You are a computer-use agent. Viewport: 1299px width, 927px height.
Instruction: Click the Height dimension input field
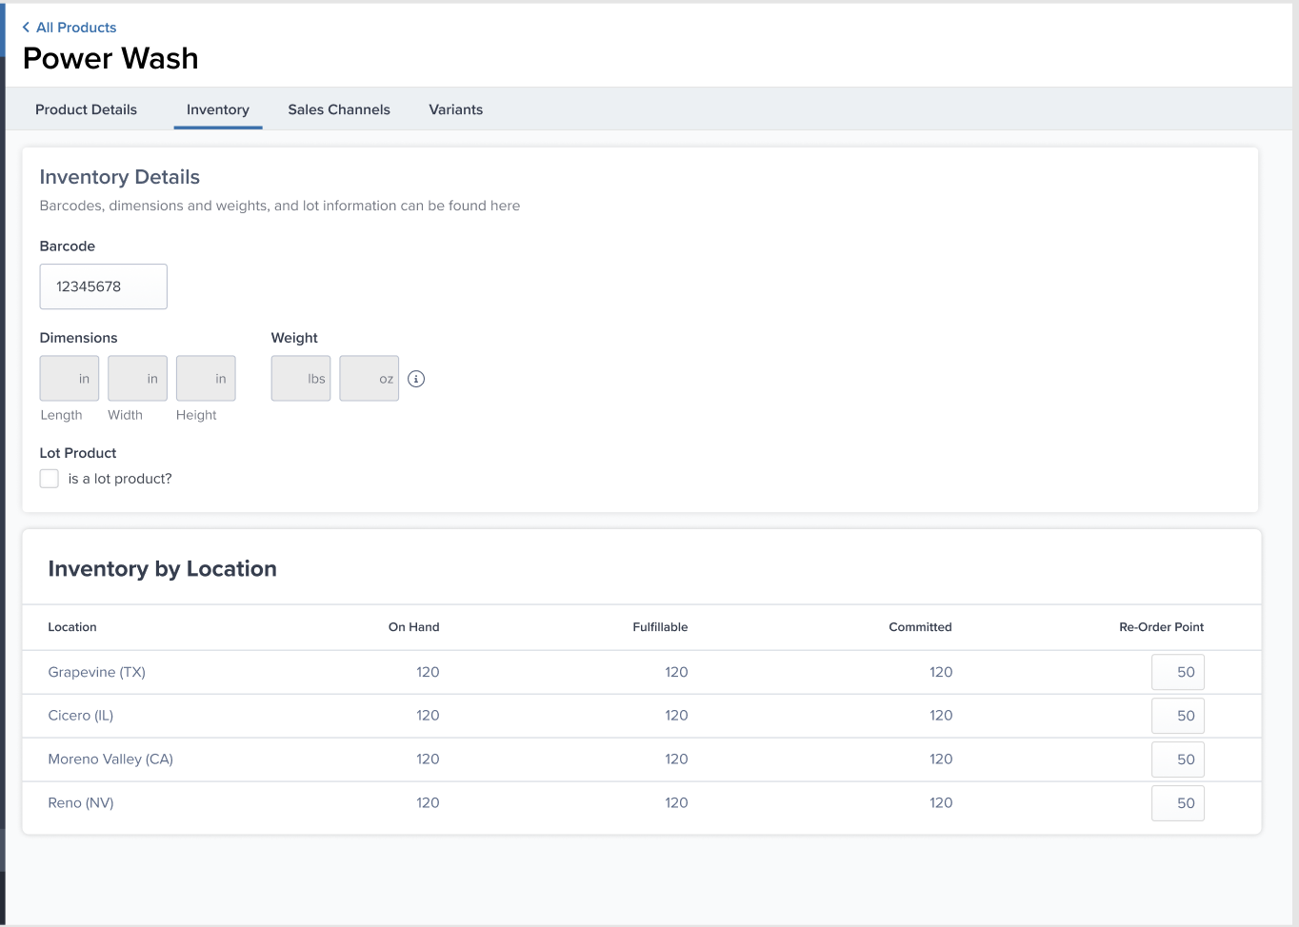tap(205, 378)
